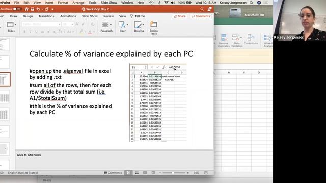Undo the last action
Screen dimensions: 326x183
click(38, 9)
